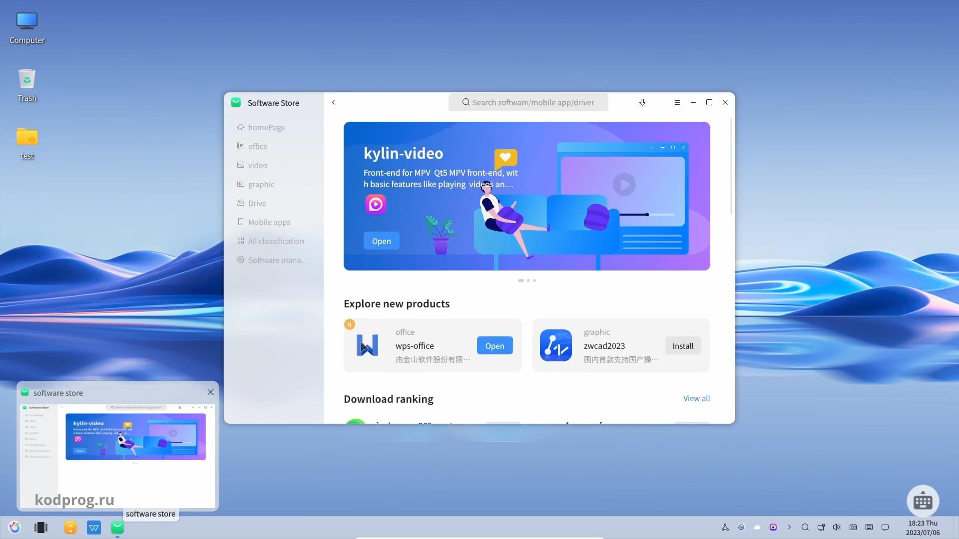This screenshot has height=539, width=959.
Task: Click the input method keyboard tray icon
Action: coord(853,527)
